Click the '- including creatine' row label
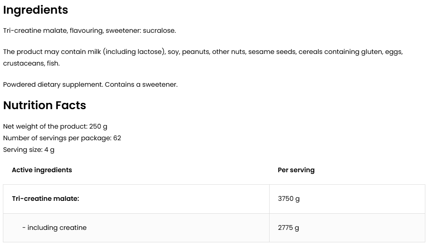 pyautogui.click(x=54, y=228)
